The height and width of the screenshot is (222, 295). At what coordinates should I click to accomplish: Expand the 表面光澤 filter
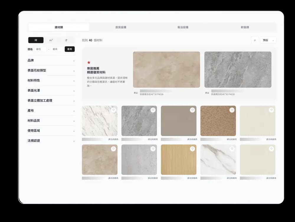pyautogui.click(x=51, y=91)
